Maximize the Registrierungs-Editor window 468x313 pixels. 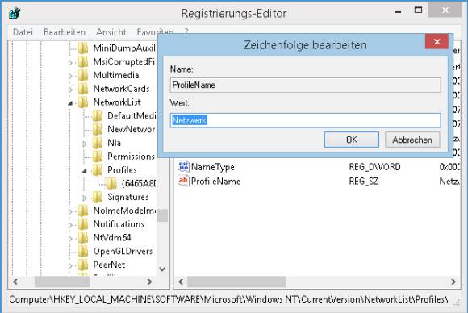419,10
